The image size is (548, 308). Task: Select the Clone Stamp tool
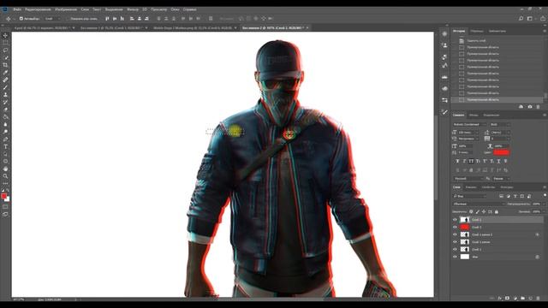click(x=5, y=95)
